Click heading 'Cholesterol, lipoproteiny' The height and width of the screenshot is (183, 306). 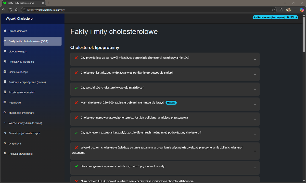pyautogui.click(x=95, y=48)
